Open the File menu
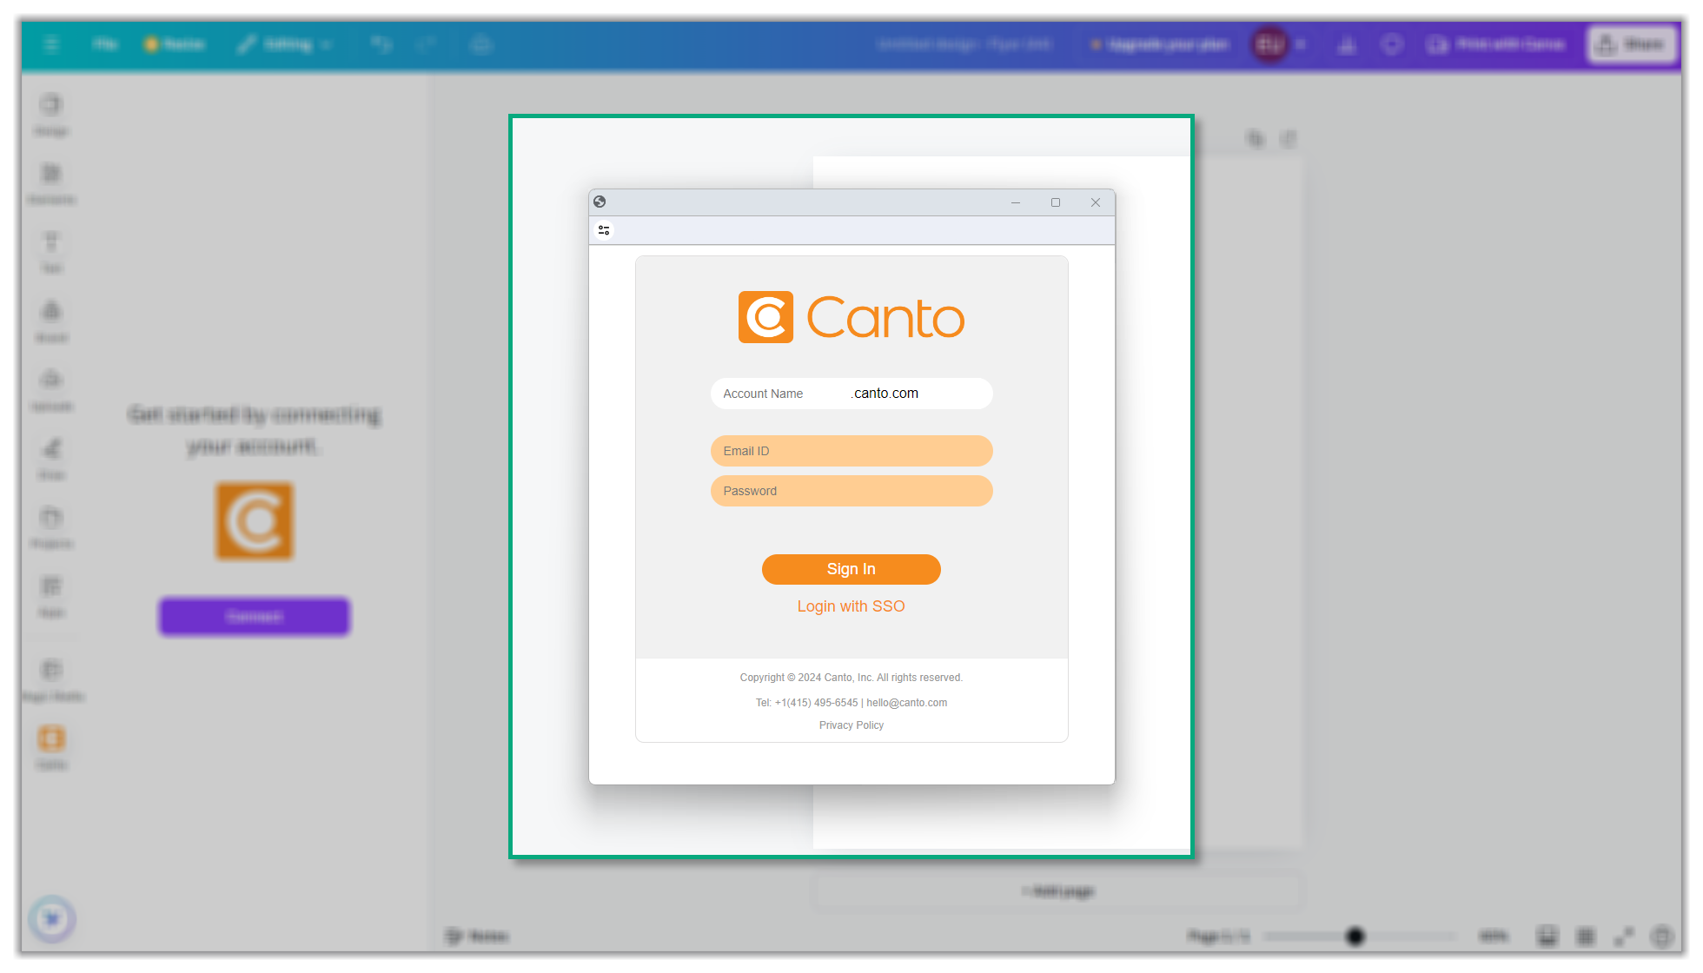The height and width of the screenshot is (973, 1703). click(104, 44)
